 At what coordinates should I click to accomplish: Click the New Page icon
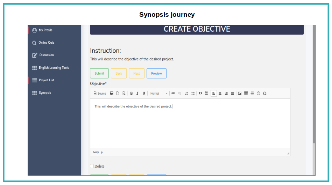coord(118,93)
